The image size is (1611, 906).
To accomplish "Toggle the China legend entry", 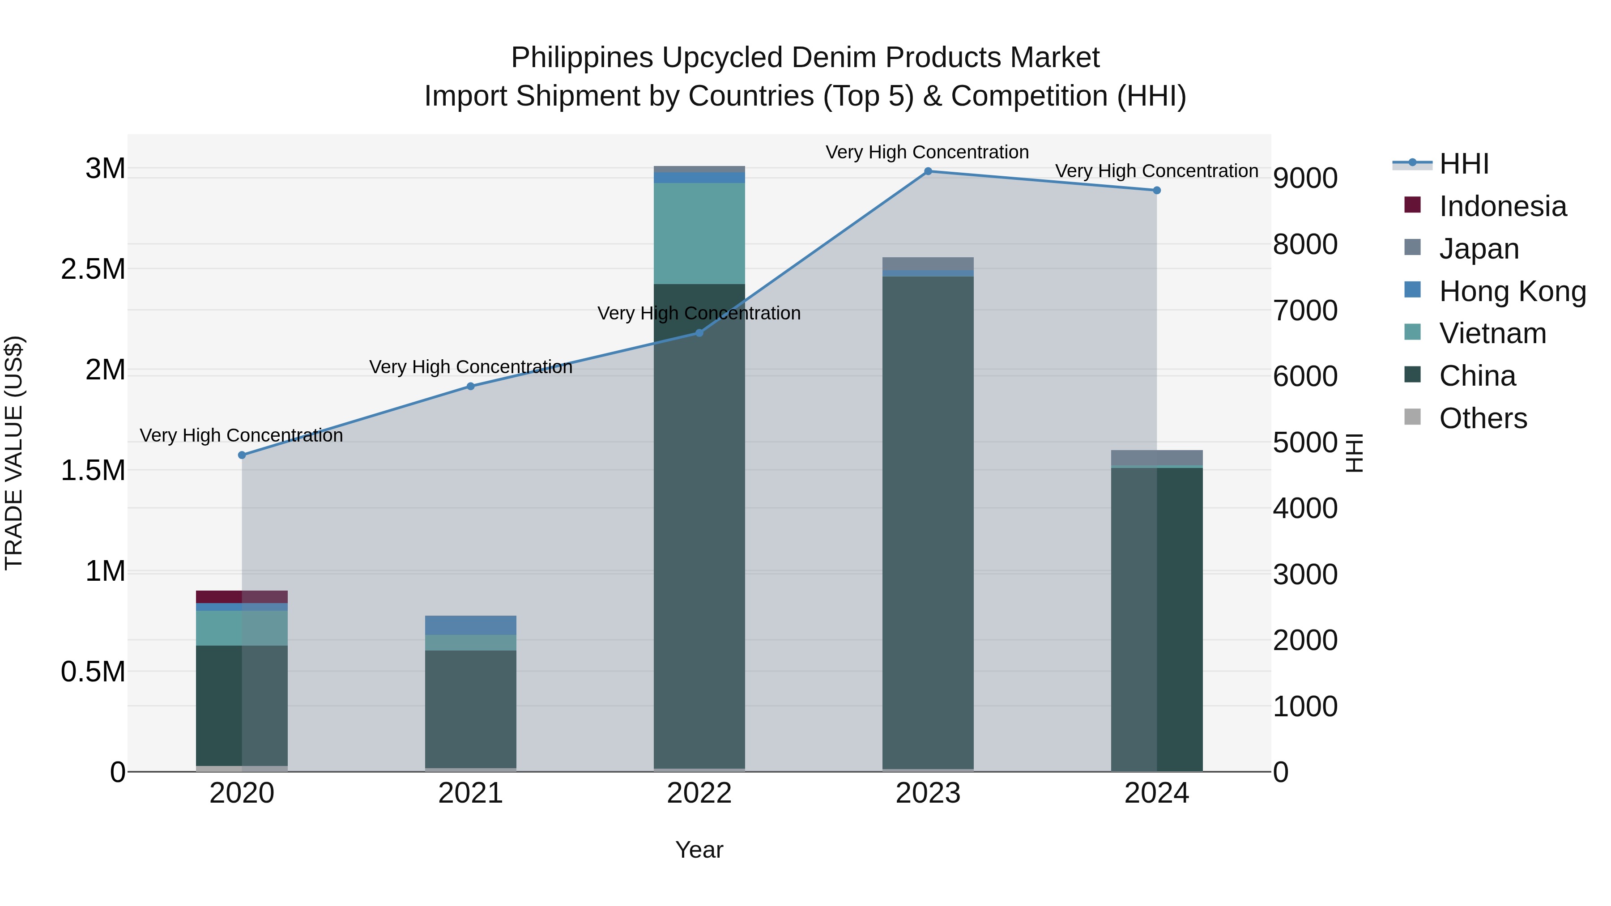I will point(1460,376).
